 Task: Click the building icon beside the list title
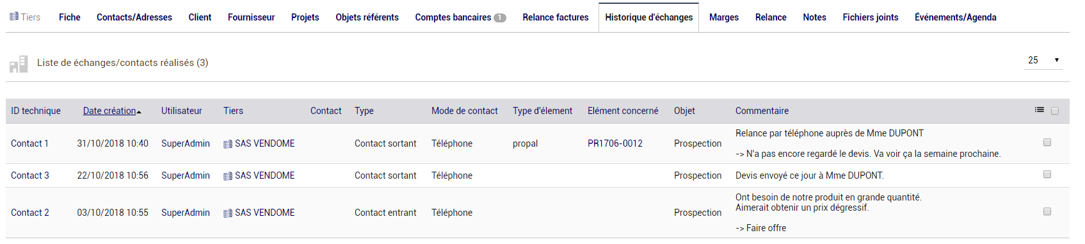pos(19,63)
